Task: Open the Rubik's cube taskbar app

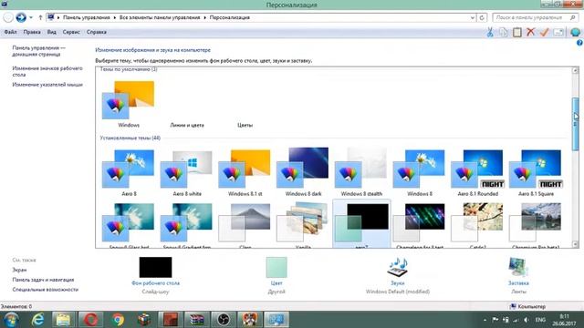Action: (144, 320)
